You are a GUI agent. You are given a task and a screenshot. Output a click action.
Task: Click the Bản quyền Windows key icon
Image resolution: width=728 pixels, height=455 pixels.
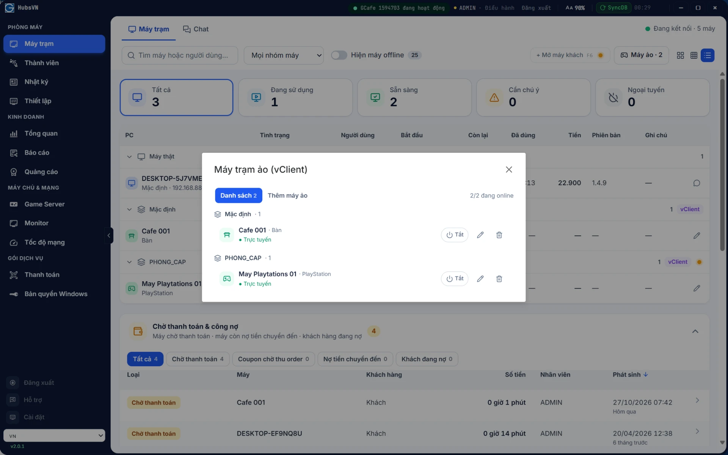coord(14,294)
